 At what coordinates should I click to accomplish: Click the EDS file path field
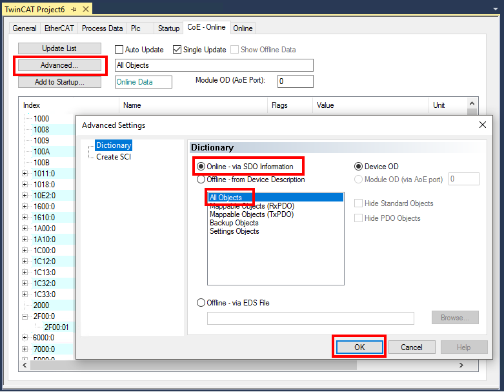(310, 318)
